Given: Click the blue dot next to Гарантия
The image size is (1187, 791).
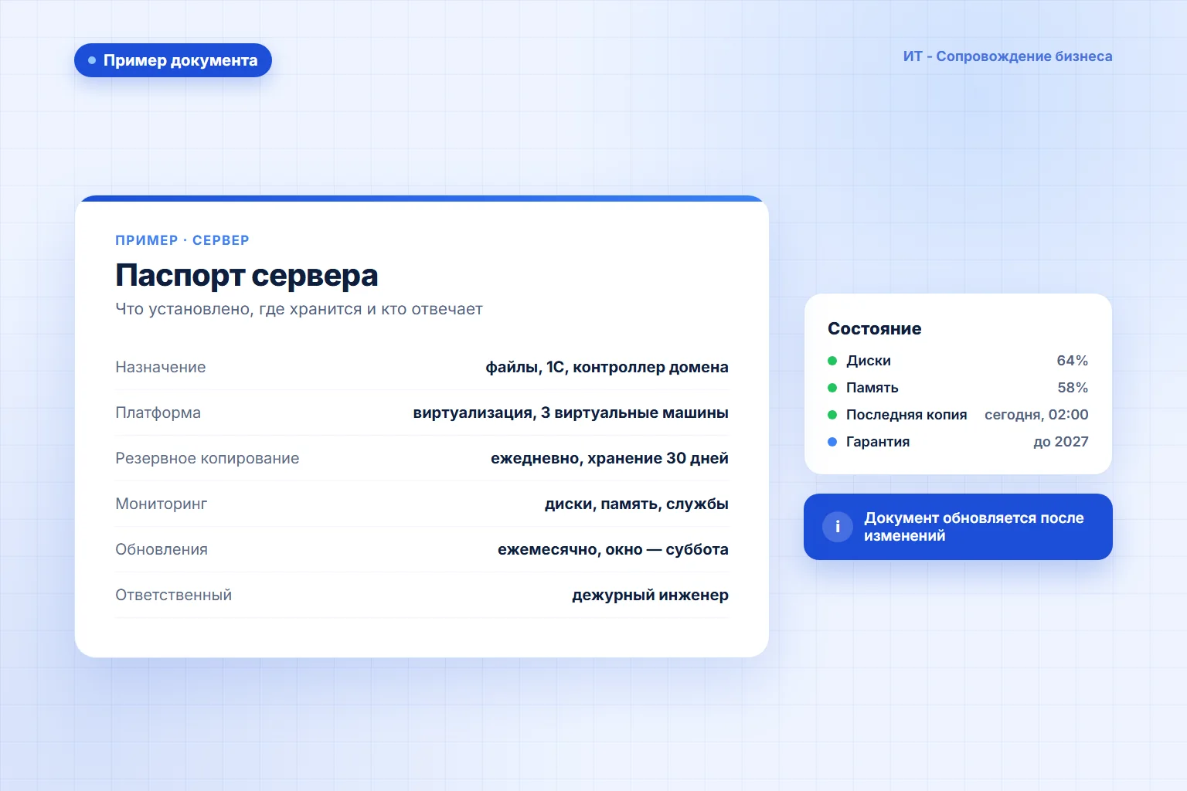Looking at the screenshot, I should [832, 442].
